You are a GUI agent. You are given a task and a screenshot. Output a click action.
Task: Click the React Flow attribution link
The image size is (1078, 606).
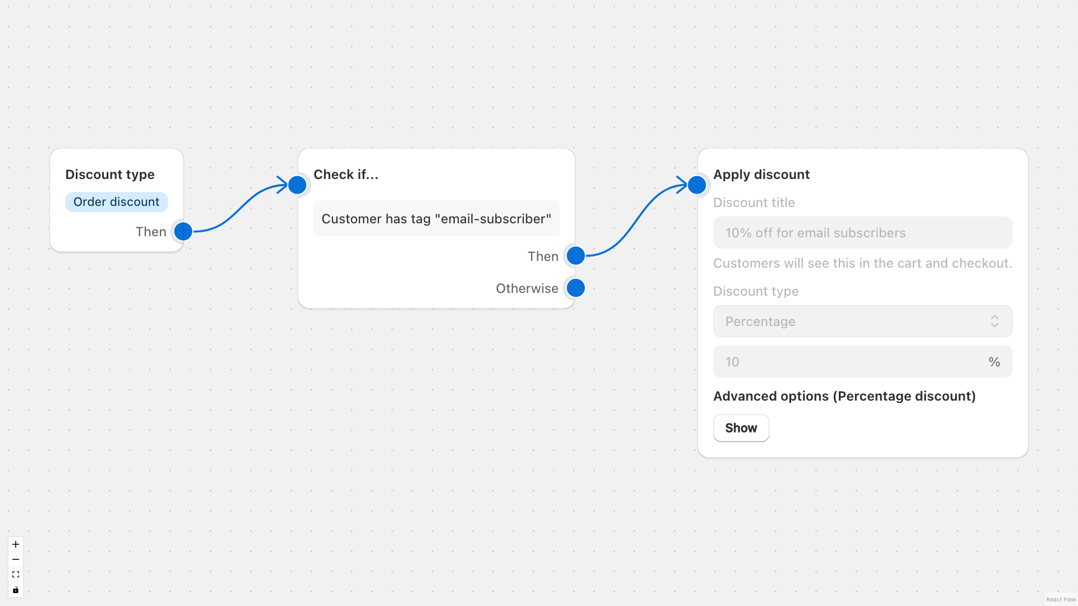pyautogui.click(x=1061, y=599)
